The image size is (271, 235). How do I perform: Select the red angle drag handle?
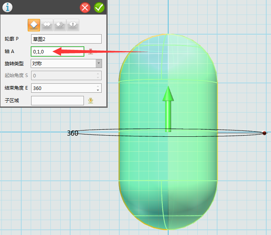coord(264,133)
